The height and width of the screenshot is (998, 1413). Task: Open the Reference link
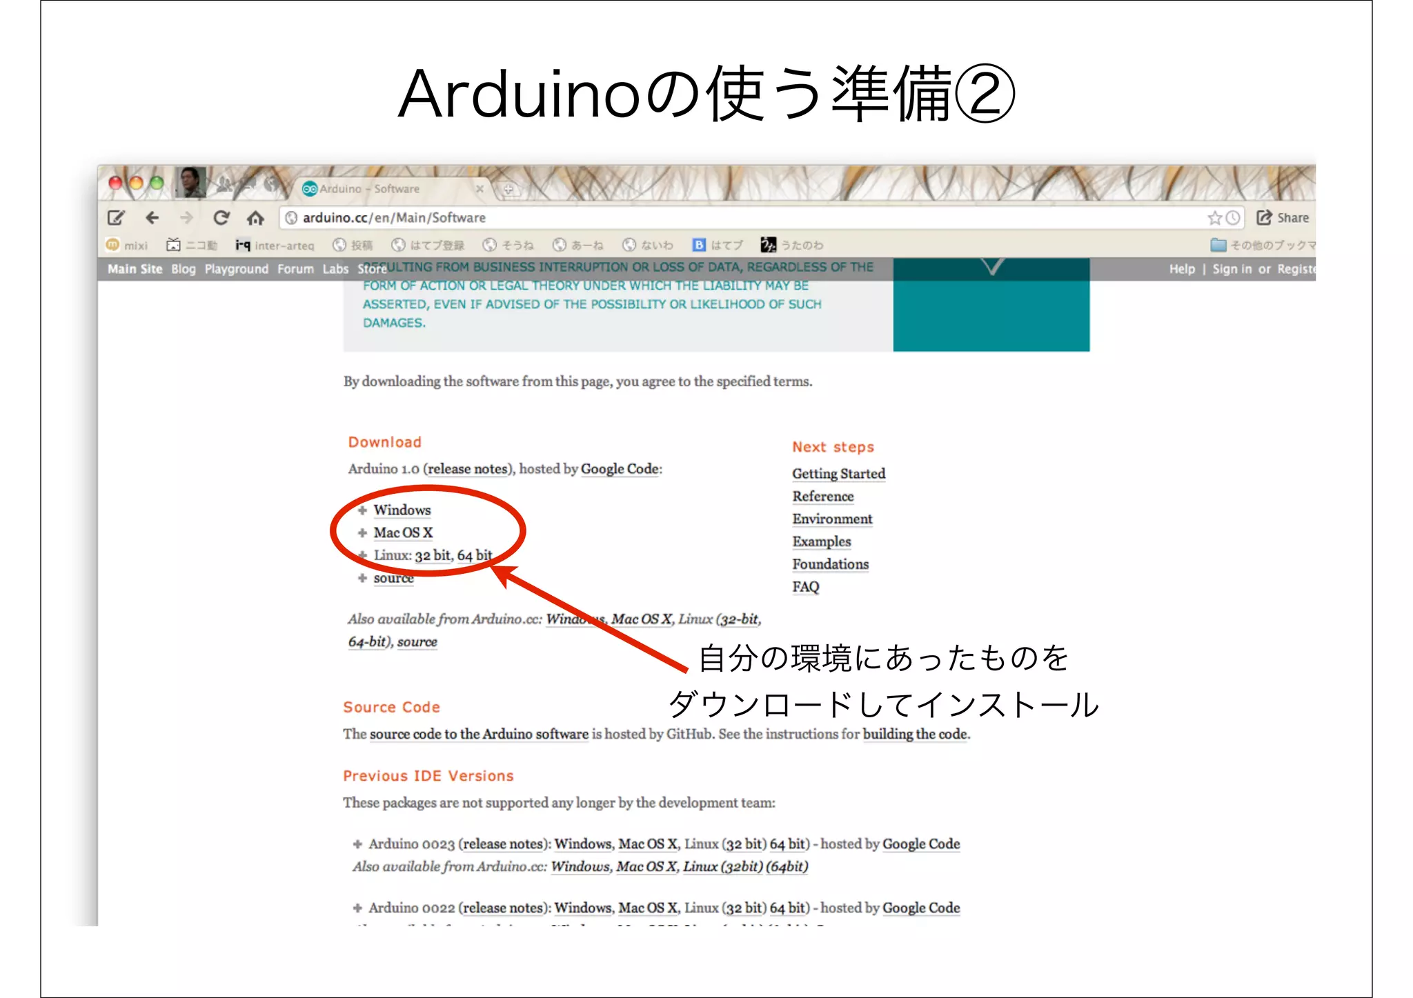(x=823, y=496)
